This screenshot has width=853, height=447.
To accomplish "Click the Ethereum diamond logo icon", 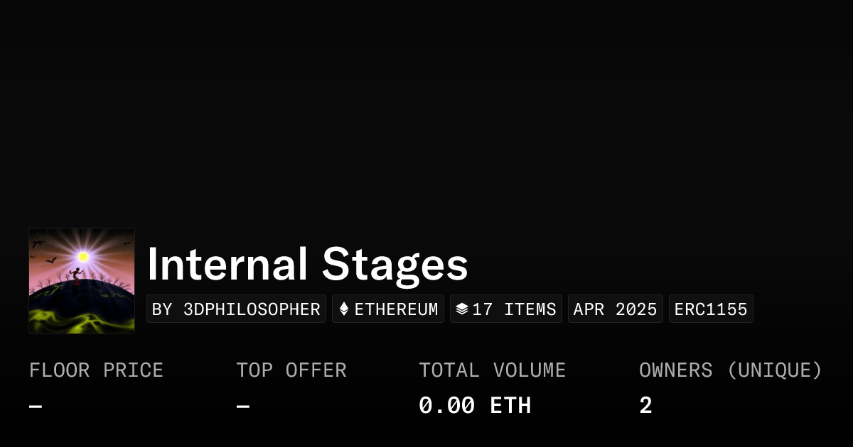I will (344, 309).
